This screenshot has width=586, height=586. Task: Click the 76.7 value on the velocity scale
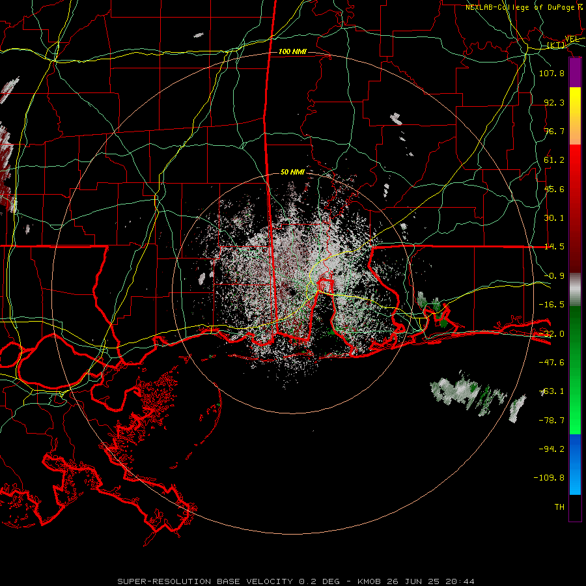click(554, 131)
